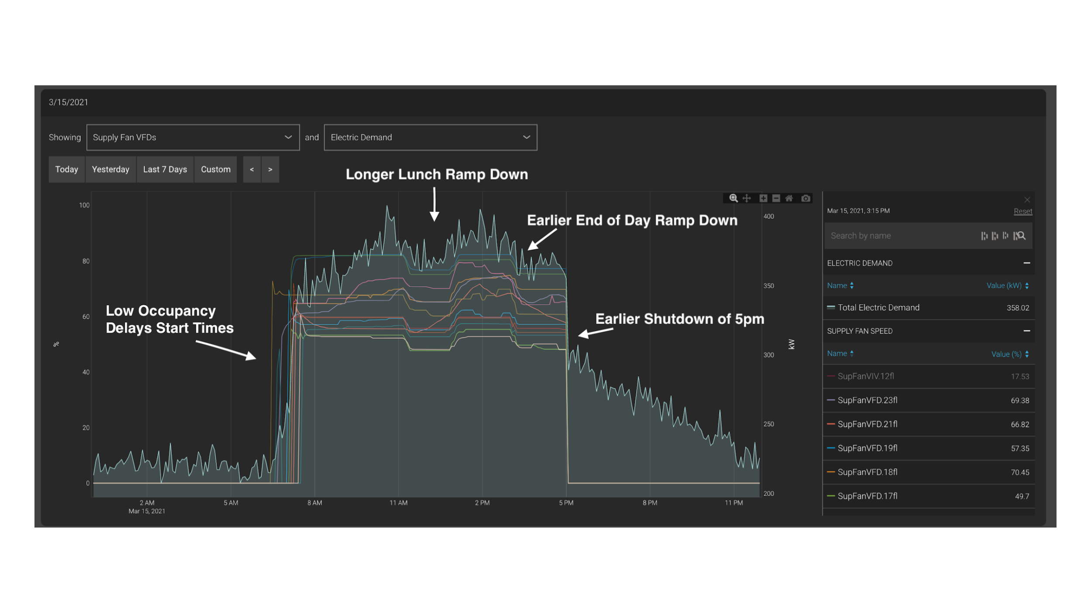Image resolution: width=1091 pixels, height=613 pixels.
Task: Download plot snapshot with camera icon
Action: [806, 198]
